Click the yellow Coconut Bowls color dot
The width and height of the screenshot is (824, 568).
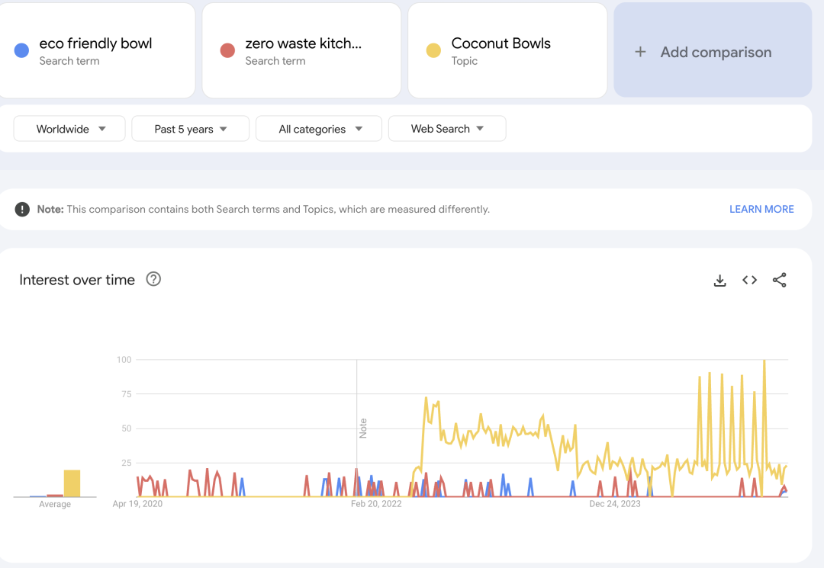coord(433,51)
